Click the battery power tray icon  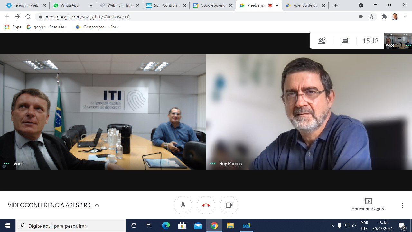(x=339, y=226)
